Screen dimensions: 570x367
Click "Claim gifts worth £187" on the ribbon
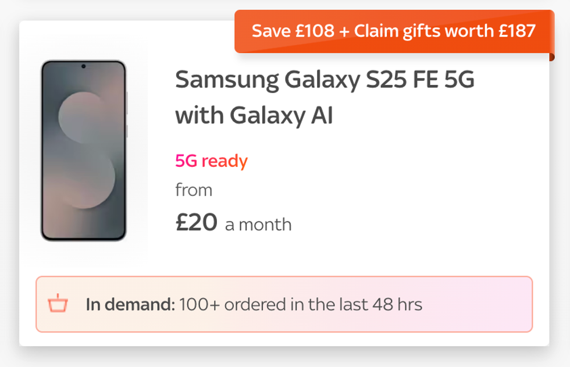point(445,31)
